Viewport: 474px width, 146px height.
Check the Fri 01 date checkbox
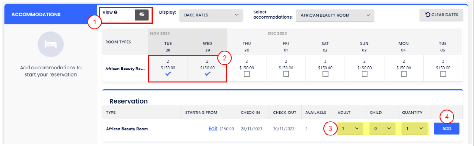tap(286, 74)
